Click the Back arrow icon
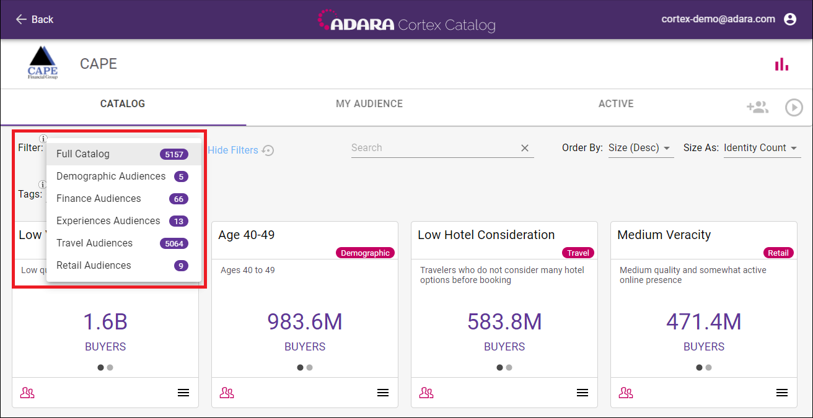Image resolution: width=813 pixels, height=418 pixels. [21, 19]
